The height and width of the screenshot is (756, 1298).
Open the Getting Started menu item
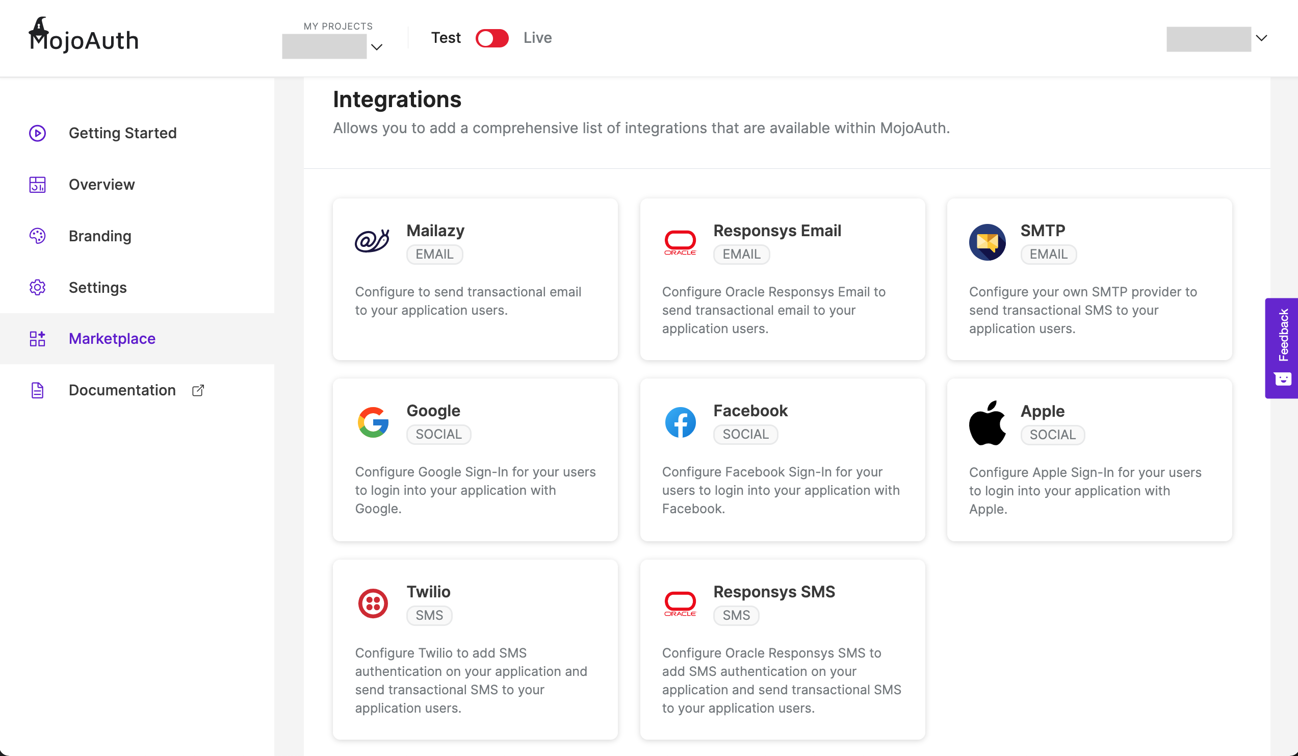pos(122,133)
